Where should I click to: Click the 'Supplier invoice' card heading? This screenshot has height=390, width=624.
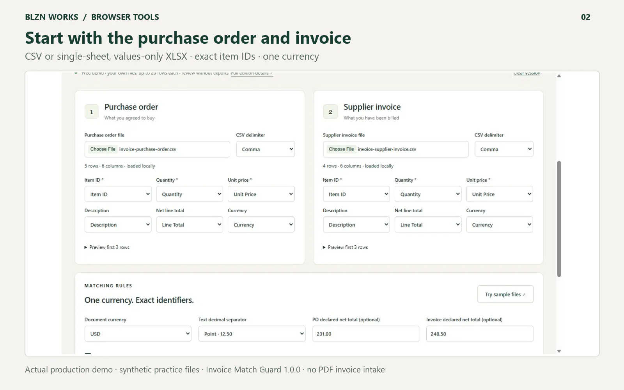pyautogui.click(x=372, y=107)
